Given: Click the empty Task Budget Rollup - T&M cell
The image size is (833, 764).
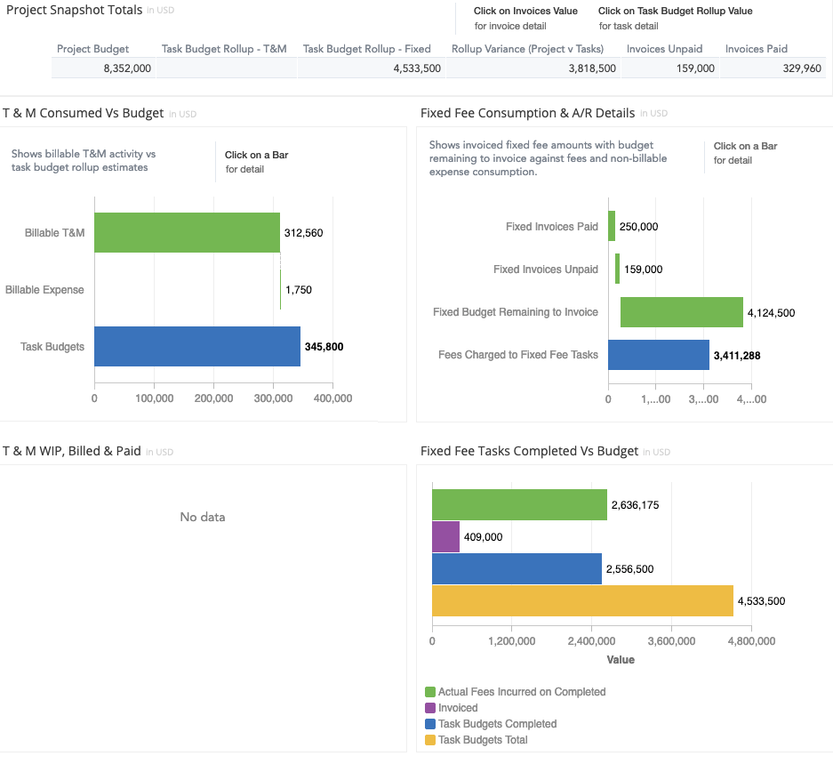Looking at the screenshot, I should (x=226, y=68).
